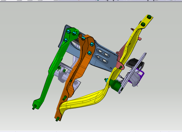Select cyan nut at top of green arm
The image size is (182, 132).
[69, 31]
